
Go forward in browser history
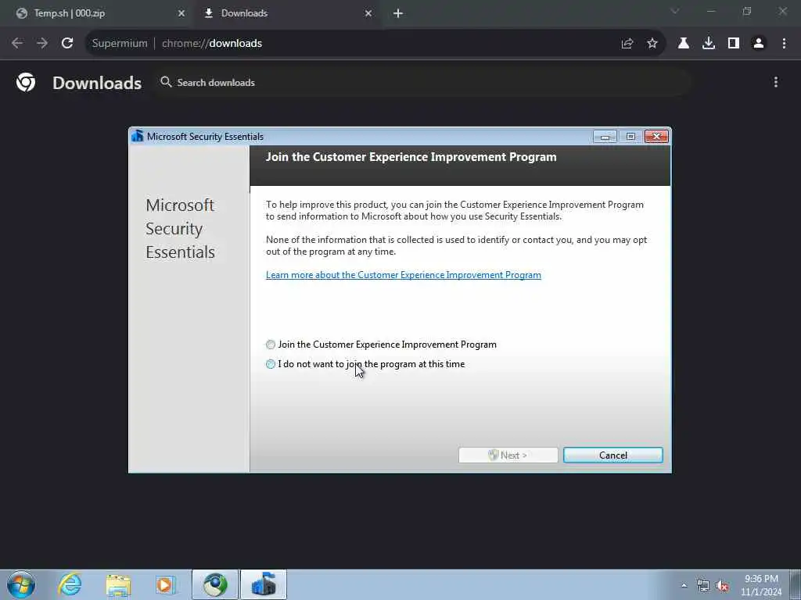point(42,44)
